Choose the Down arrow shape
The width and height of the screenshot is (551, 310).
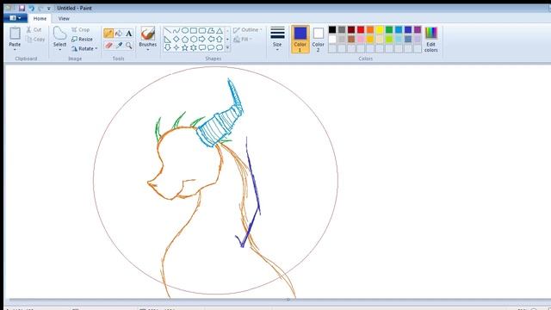168,47
